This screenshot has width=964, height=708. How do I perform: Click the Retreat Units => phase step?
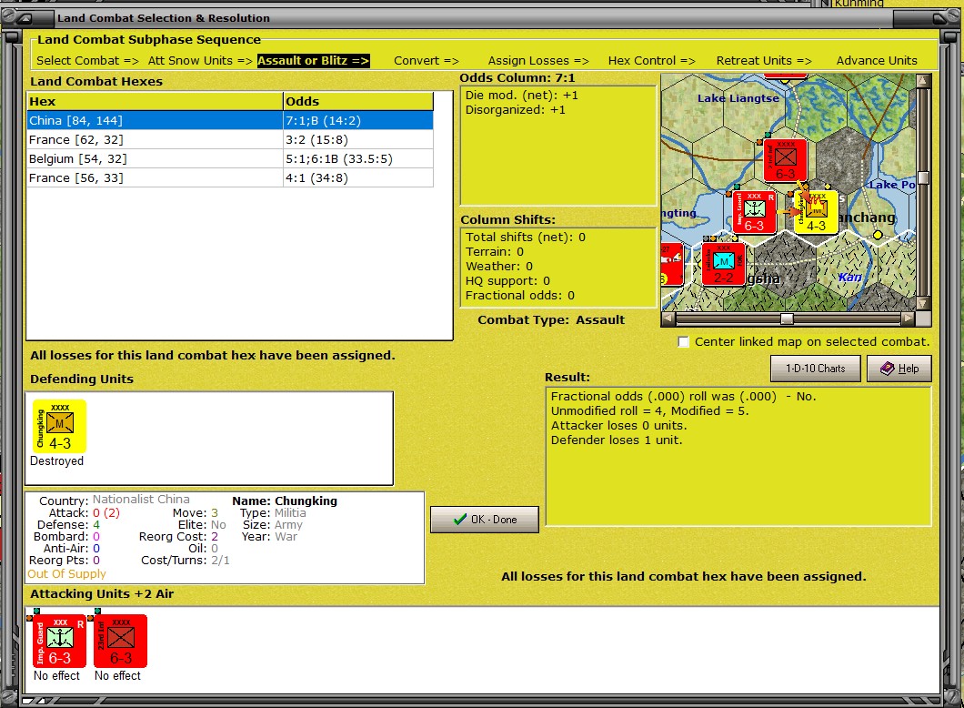click(764, 60)
